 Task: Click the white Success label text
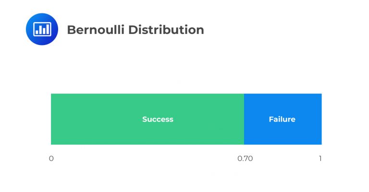point(158,119)
